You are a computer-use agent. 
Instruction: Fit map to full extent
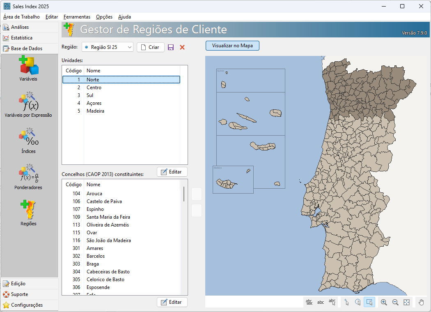pos(406,302)
